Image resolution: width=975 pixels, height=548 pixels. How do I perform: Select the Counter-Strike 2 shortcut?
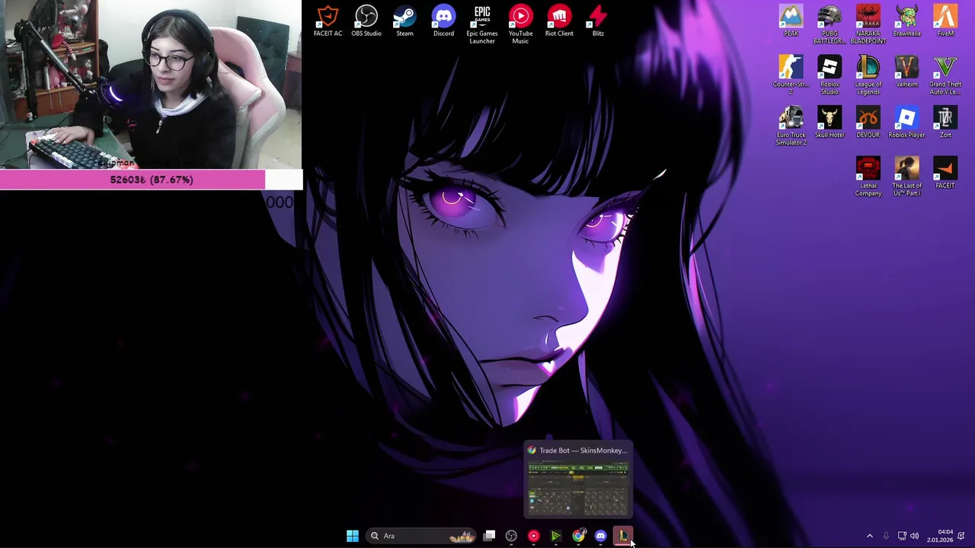coord(791,75)
